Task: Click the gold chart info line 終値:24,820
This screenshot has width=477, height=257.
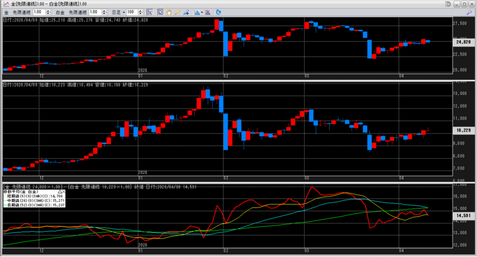Action: pyautogui.click(x=136, y=20)
